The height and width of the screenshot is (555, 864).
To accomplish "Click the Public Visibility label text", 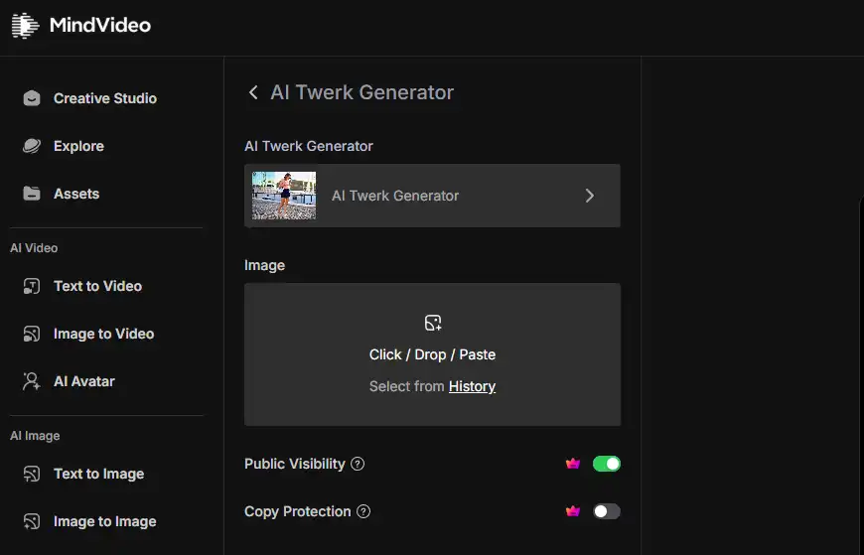I will point(295,464).
